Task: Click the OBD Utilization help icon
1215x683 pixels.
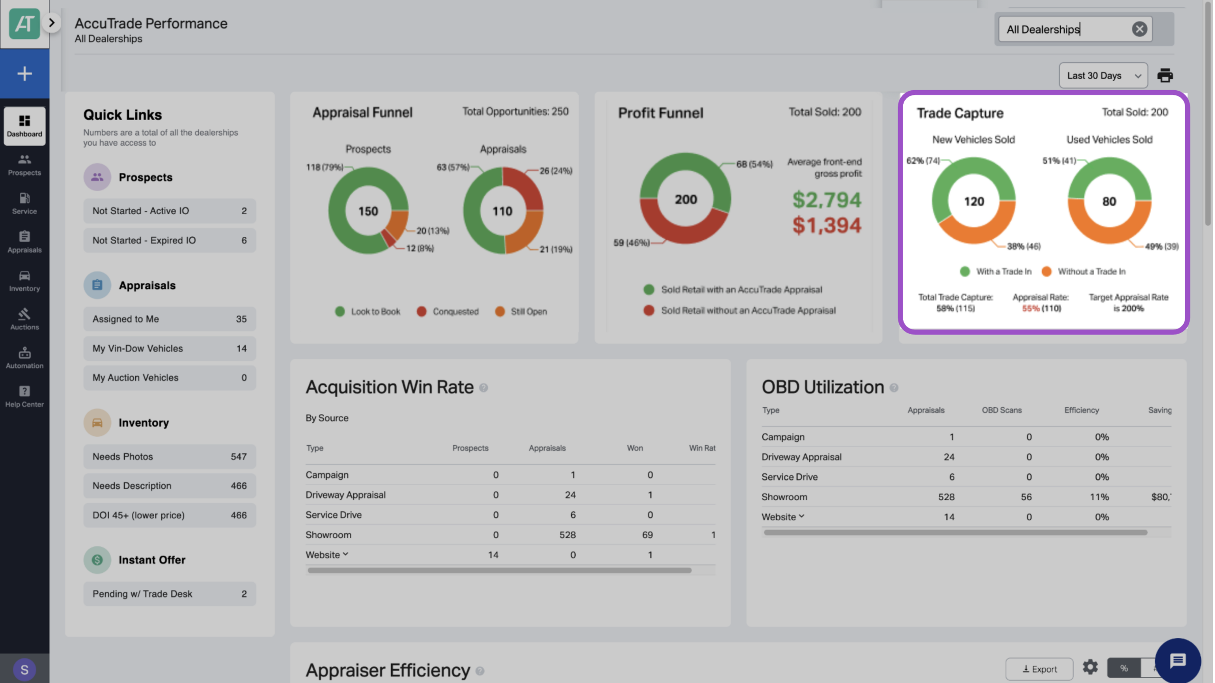Action: [894, 388]
